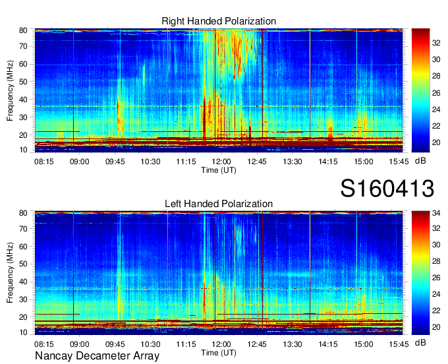Click the dB unit label beside the lower color bar
Viewport: 448px width, 364px height.
[420, 342]
